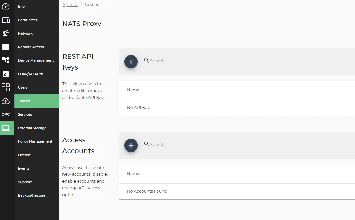The image size is (355, 220).
Task: Click the devices monitor icon in sidebar
Action: coord(6,20)
